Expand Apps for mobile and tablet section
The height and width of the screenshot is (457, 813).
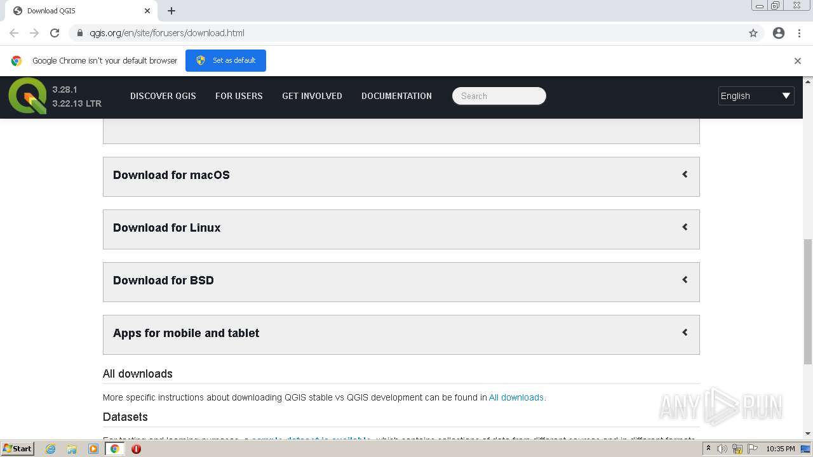pyautogui.click(x=401, y=334)
